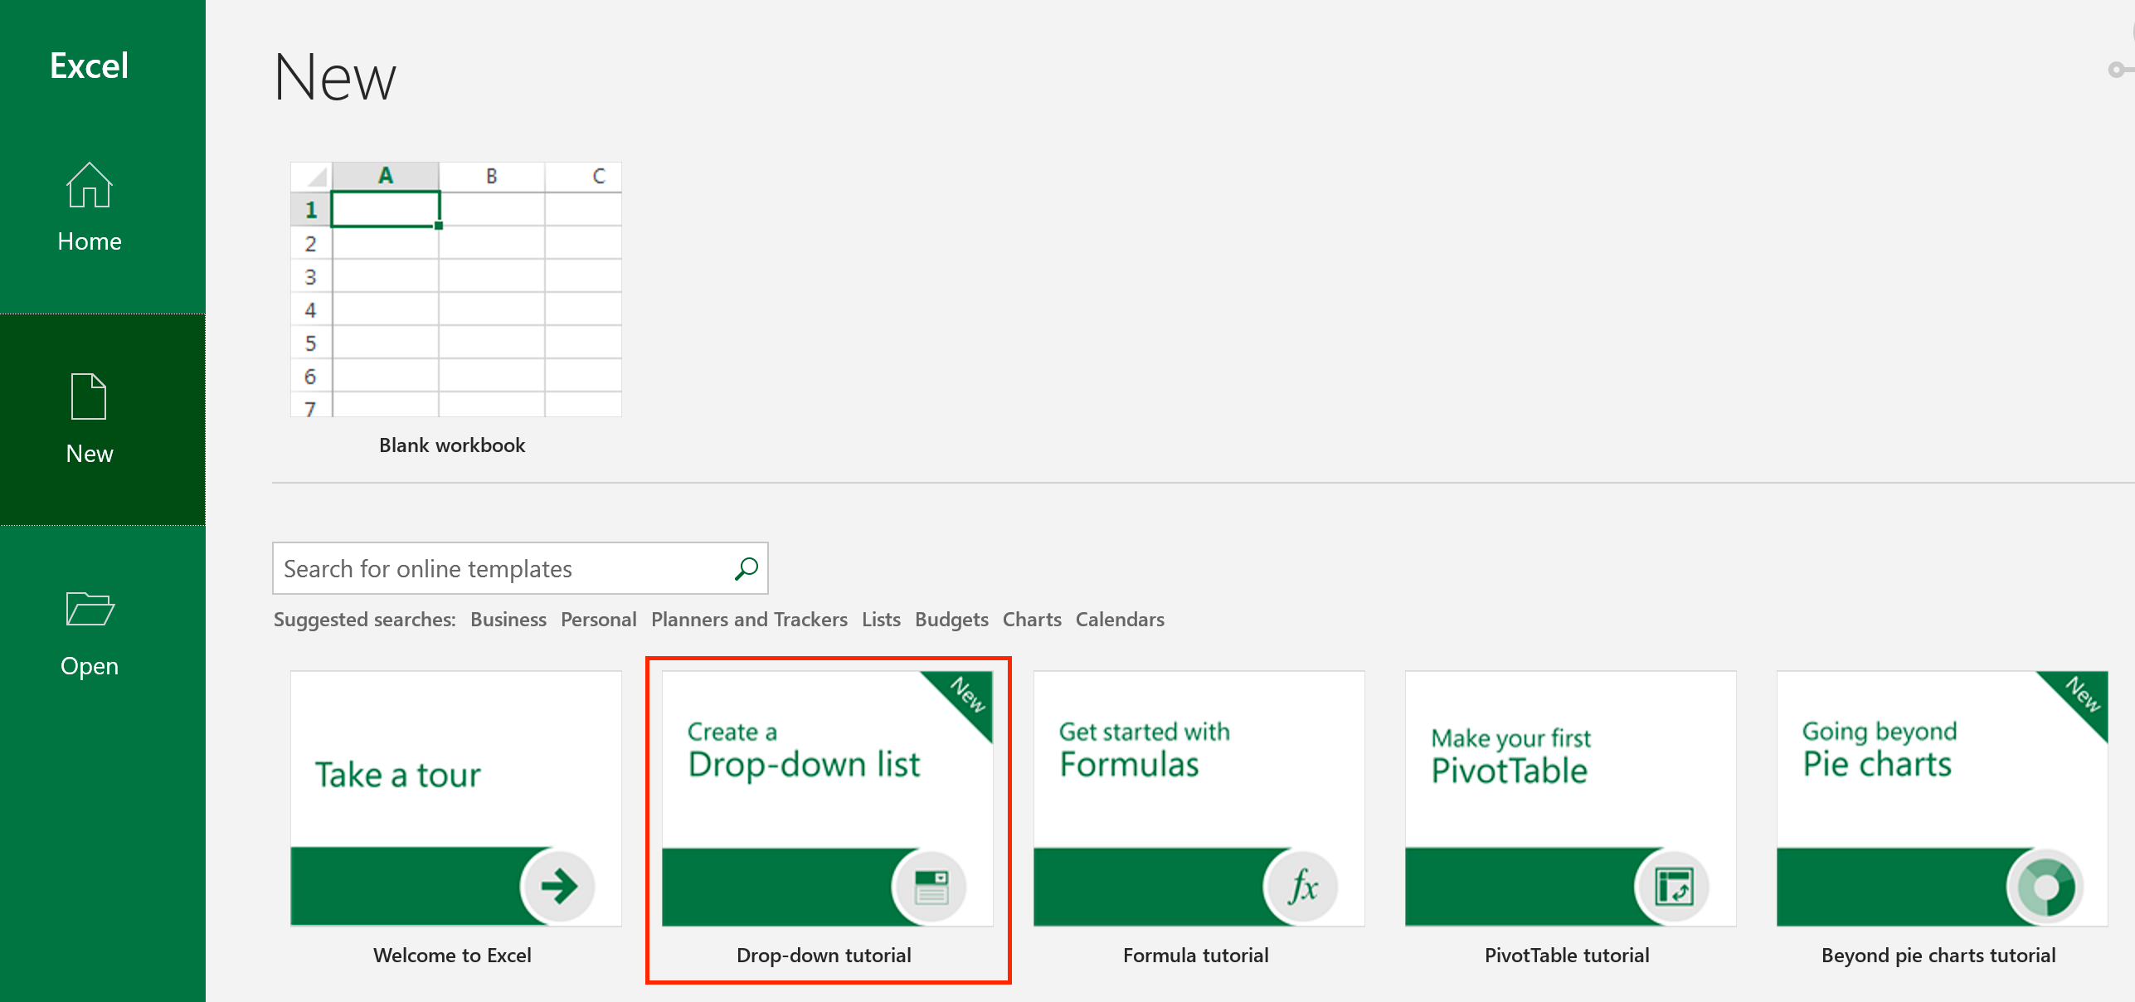The image size is (2135, 1002).
Task: Open Get started with Formulas template
Action: 1199,798
